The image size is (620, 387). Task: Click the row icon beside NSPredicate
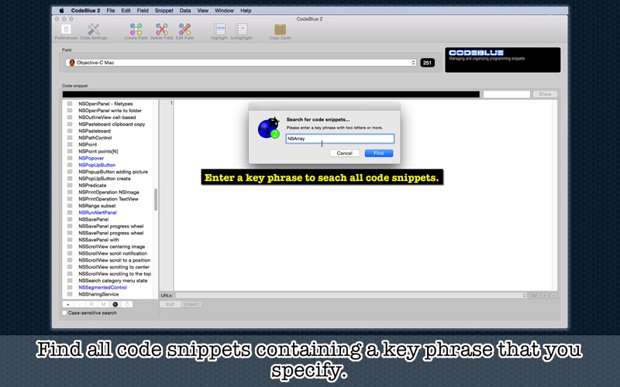point(70,185)
